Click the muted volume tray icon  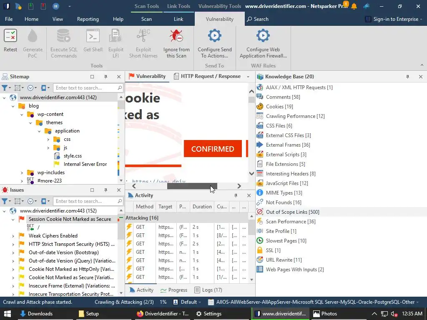(394, 314)
